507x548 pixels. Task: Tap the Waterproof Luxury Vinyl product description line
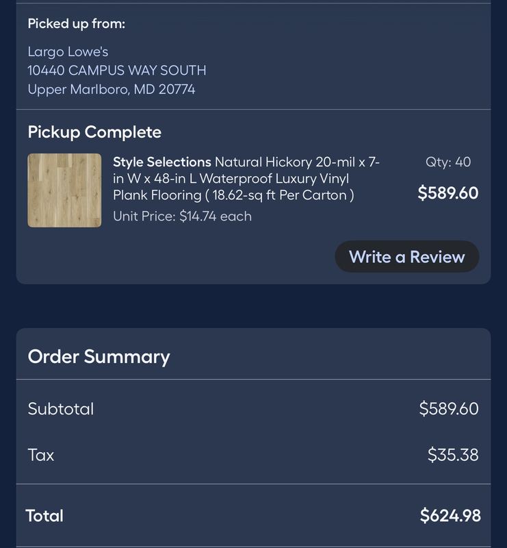[231, 179]
